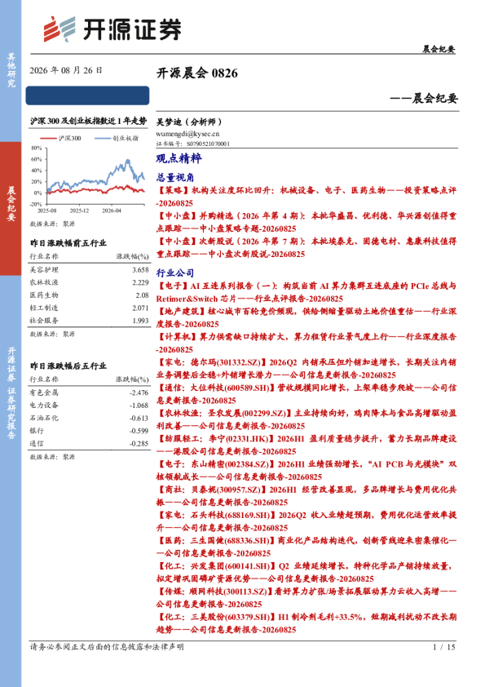Click the 行业公司 section heading

coord(175,273)
